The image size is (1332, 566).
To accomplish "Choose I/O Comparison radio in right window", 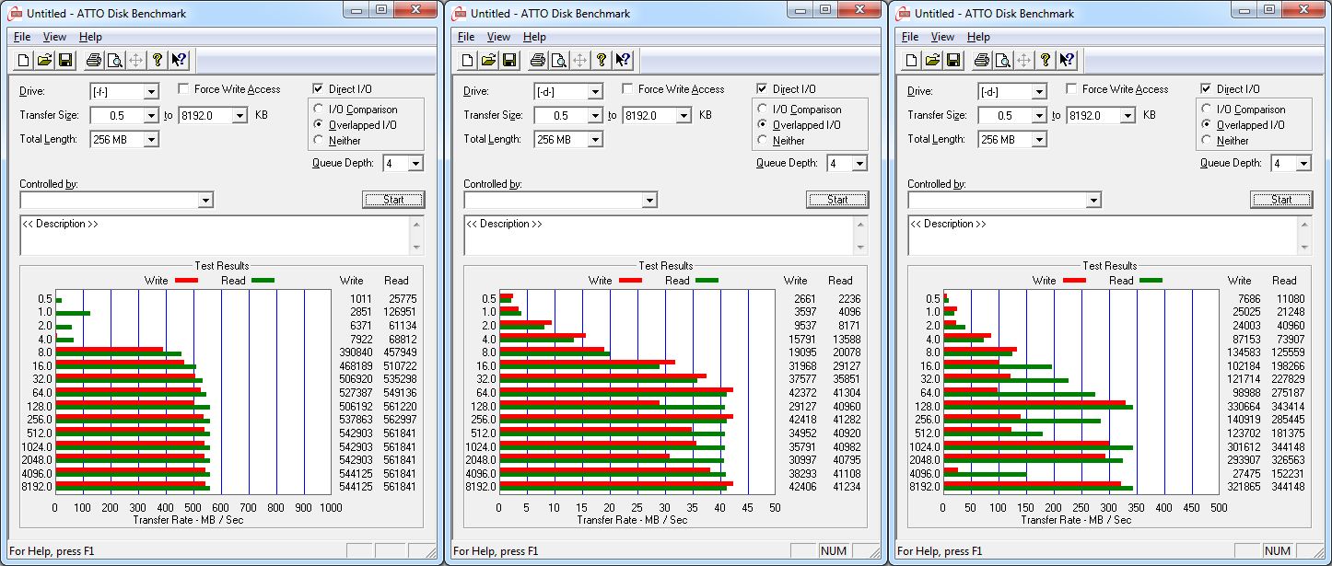I will 1207,110.
